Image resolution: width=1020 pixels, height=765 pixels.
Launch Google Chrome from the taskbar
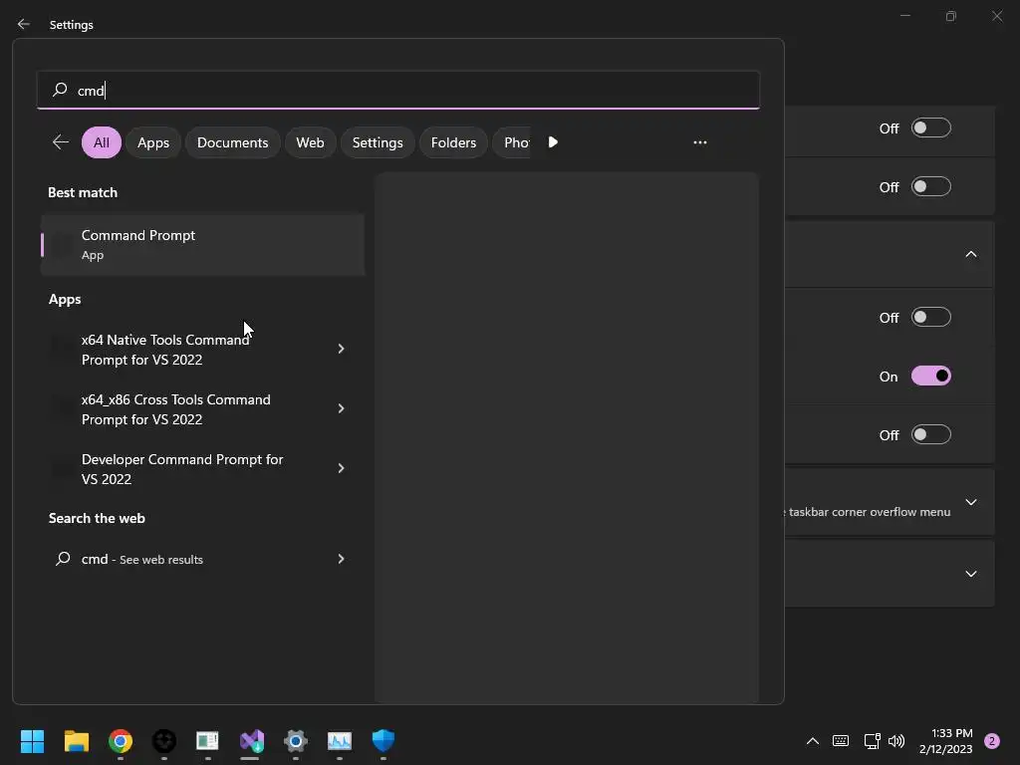point(121,740)
